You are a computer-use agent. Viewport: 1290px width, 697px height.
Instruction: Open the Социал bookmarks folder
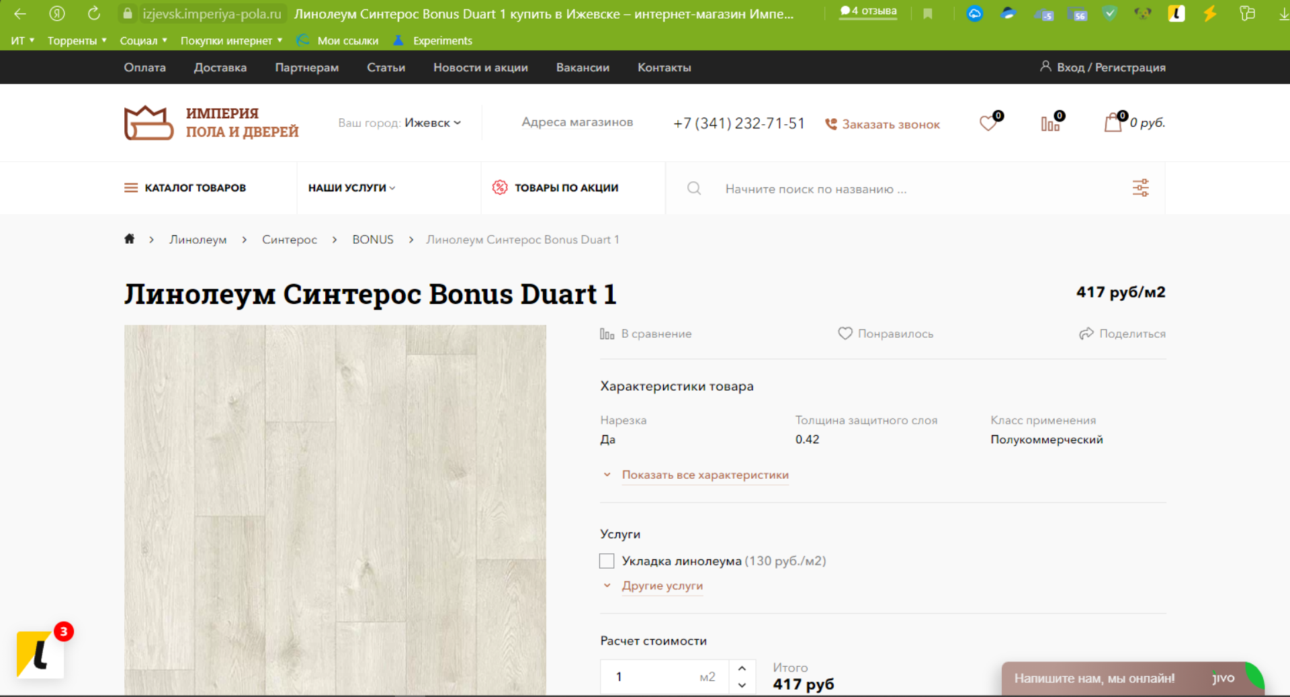point(143,41)
